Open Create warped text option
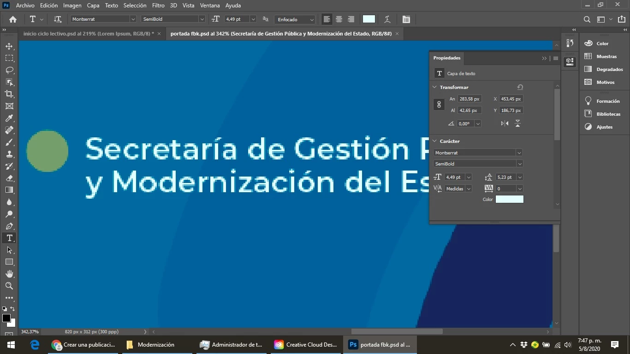Screen dimensions: 630x354 [387, 19]
